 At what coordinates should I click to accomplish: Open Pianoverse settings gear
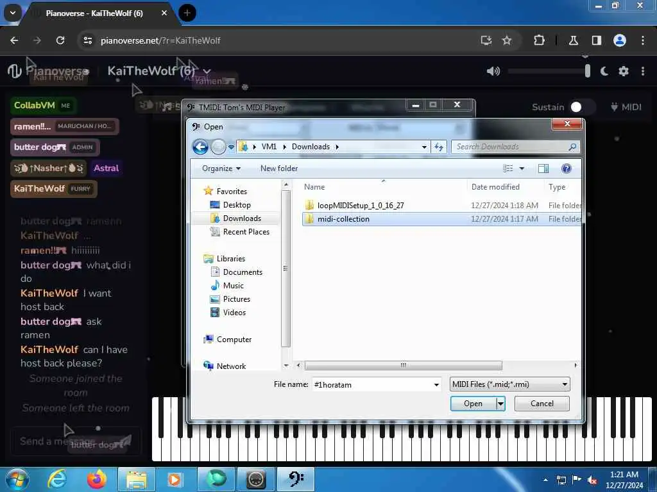pyautogui.click(x=624, y=71)
